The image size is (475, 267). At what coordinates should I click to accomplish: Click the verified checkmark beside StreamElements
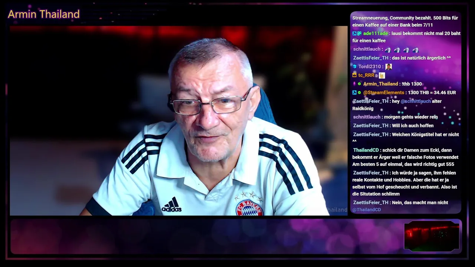[x=359, y=92]
